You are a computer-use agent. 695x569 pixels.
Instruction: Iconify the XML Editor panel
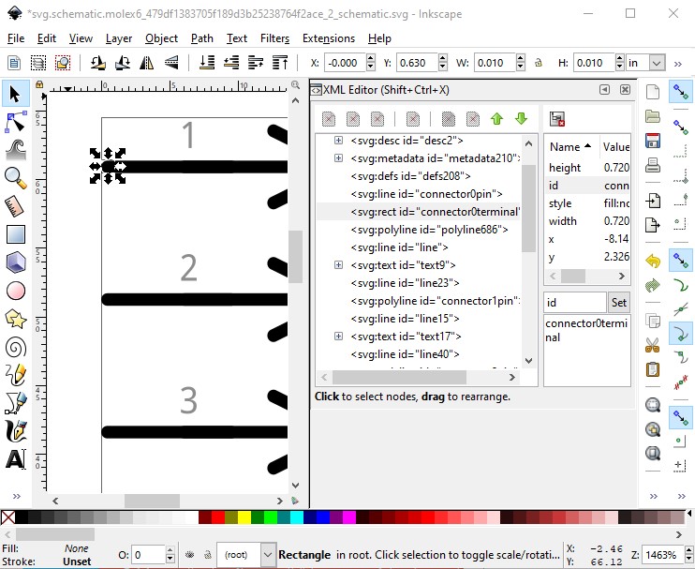604,90
